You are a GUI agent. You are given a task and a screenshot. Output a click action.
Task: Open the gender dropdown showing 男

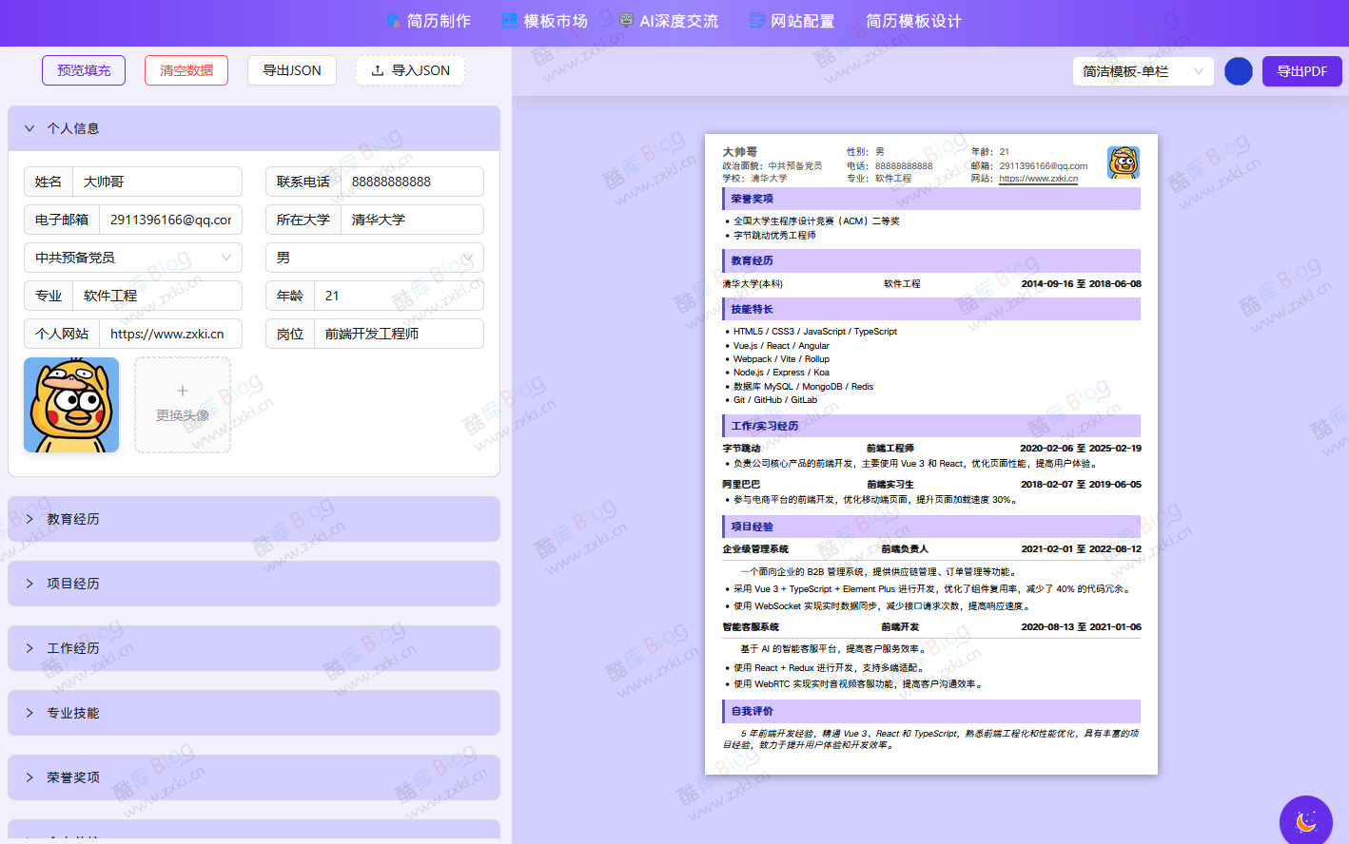pyautogui.click(x=374, y=258)
